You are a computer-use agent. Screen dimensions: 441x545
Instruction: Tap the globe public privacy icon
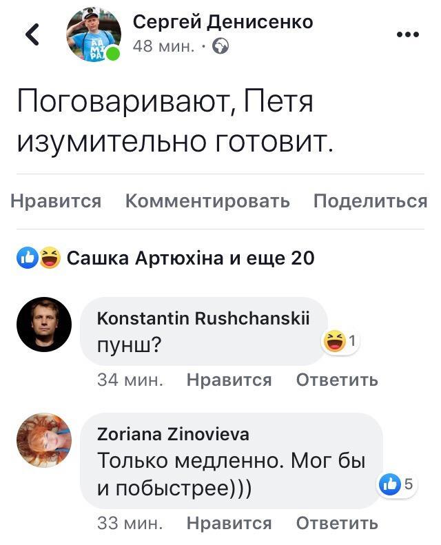point(220,47)
